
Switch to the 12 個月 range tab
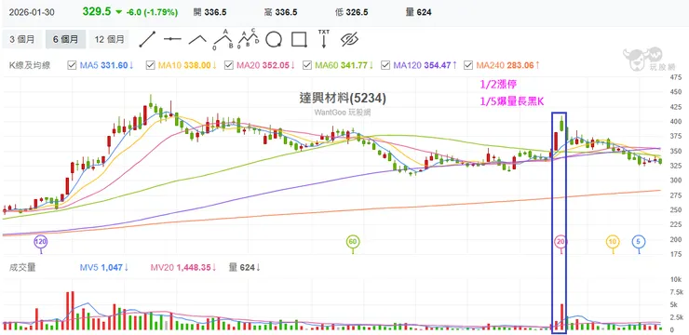tap(109, 39)
